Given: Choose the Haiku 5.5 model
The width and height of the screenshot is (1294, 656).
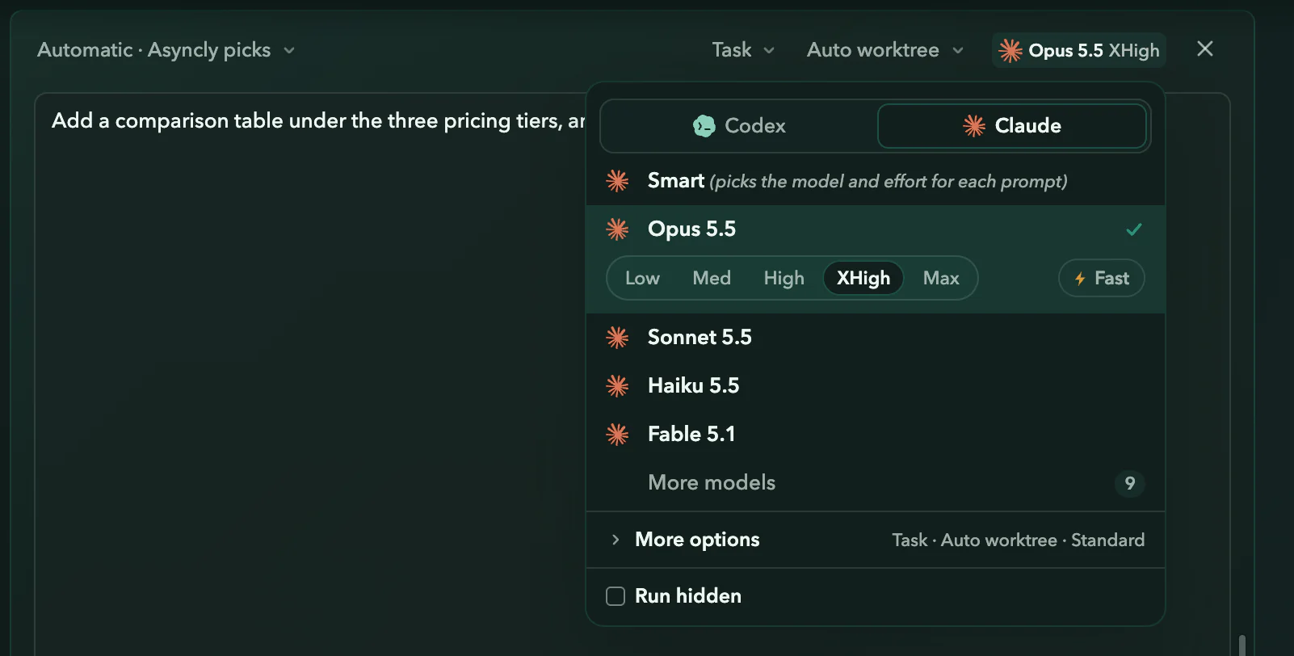Looking at the screenshot, I should (x=876, y=386).
